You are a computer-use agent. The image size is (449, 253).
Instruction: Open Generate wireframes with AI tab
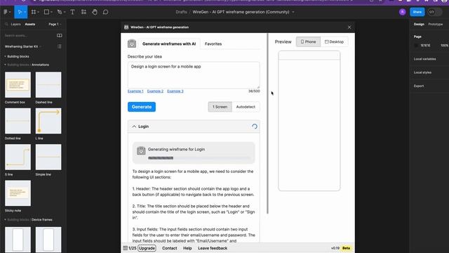pos(169,44)
